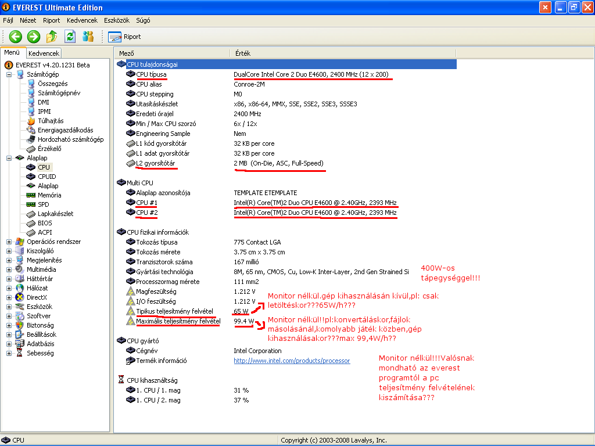Collapse the Alaplap parent tree node
The height and width of the screenshot is (446, 595).
point(9,158)
